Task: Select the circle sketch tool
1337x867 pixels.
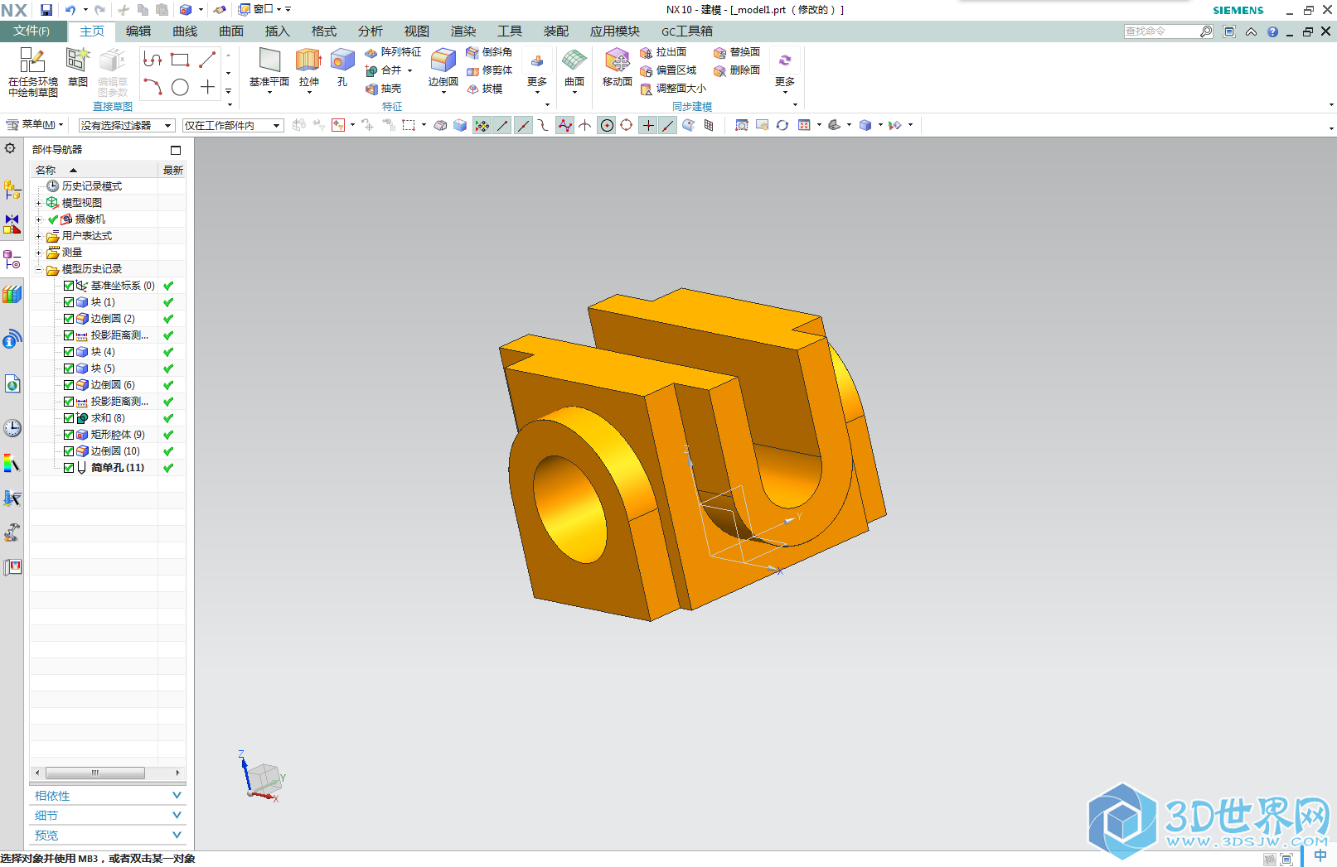Action: pos(180,87)
